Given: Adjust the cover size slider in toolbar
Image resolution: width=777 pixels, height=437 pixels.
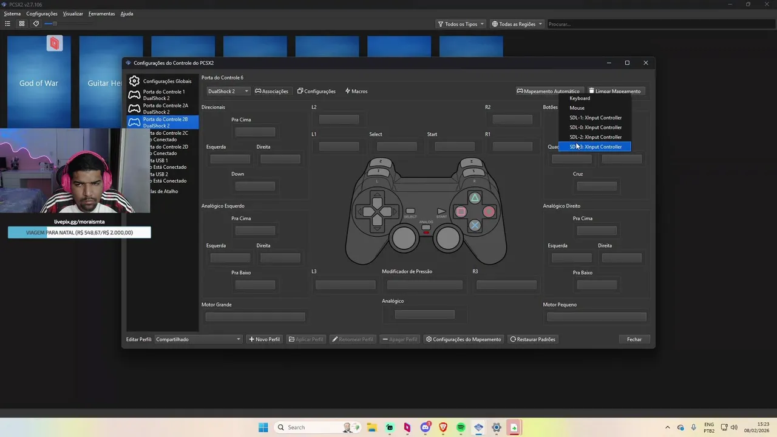Looking at the screenshot, I should click(x=68, y=24).
